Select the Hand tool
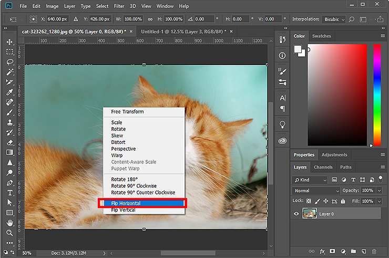389x258 pixels. pyautogui.click(x=9, y=223)
